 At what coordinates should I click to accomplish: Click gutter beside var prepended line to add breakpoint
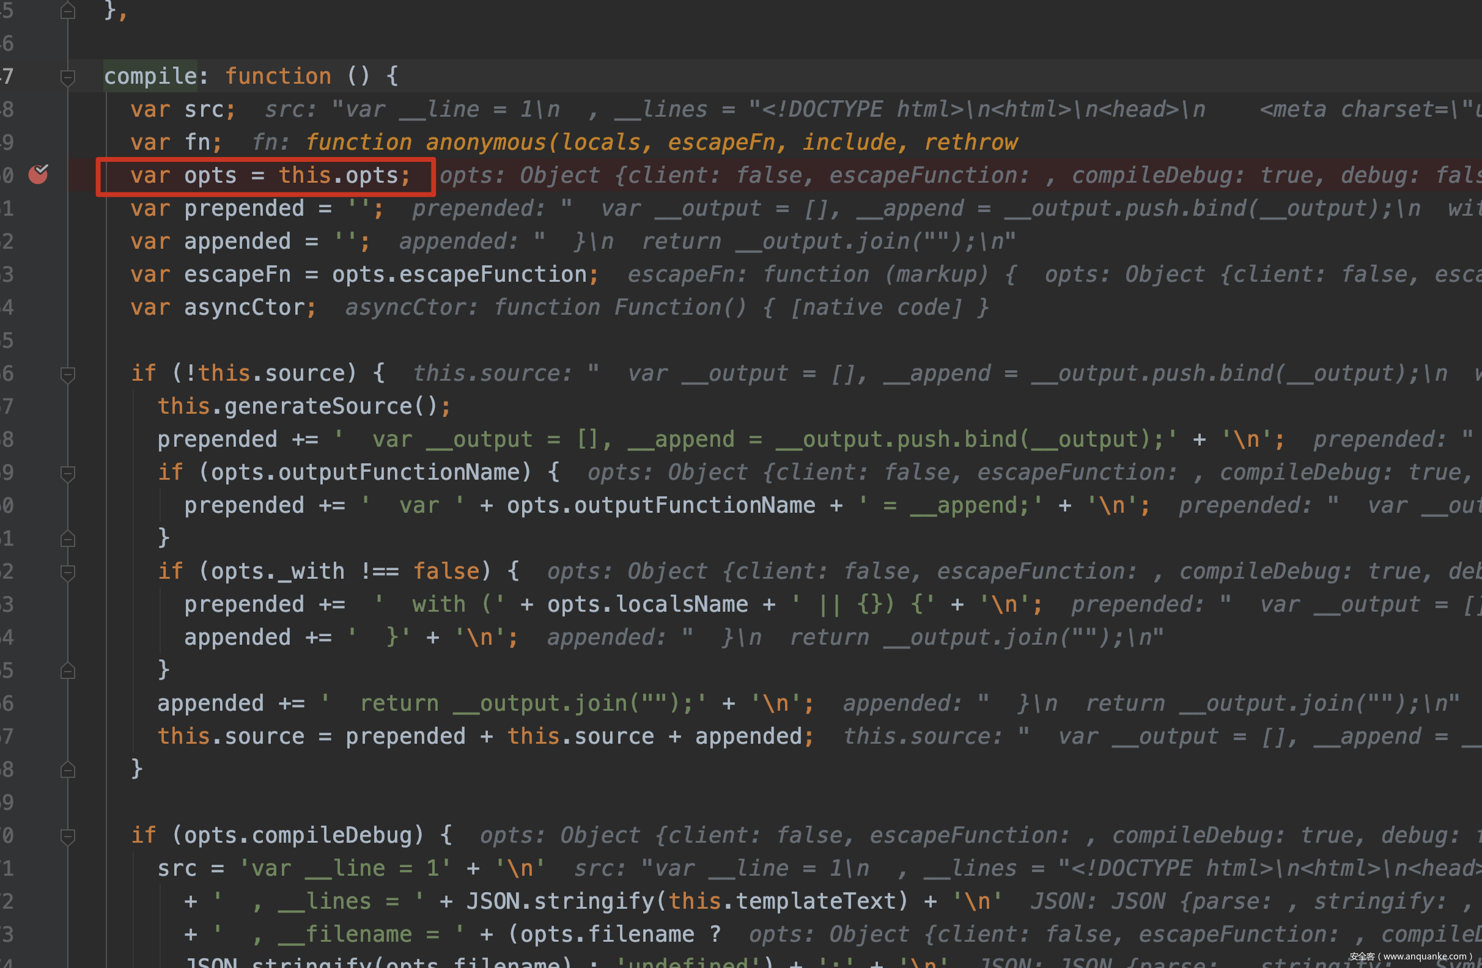tap(39, 208)
